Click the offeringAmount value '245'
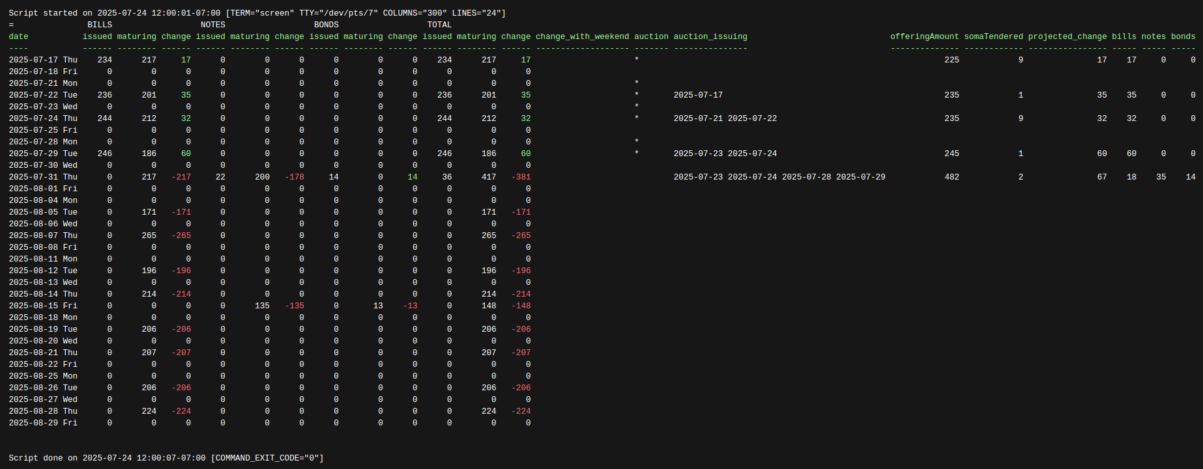Viewport: 1203px width, 469px height. tap(952, 154)
